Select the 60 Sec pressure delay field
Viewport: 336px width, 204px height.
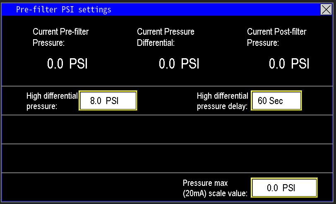click(276, 101)
